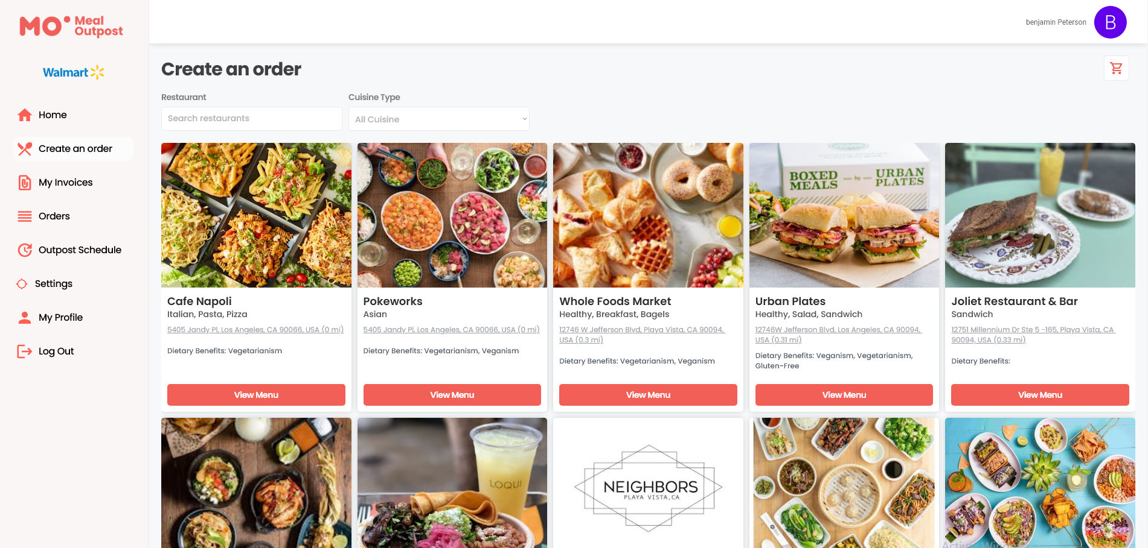Select the Neighbors Playa Vista thumbnail
Screen dimensions: 1148x548
point(648,483)
